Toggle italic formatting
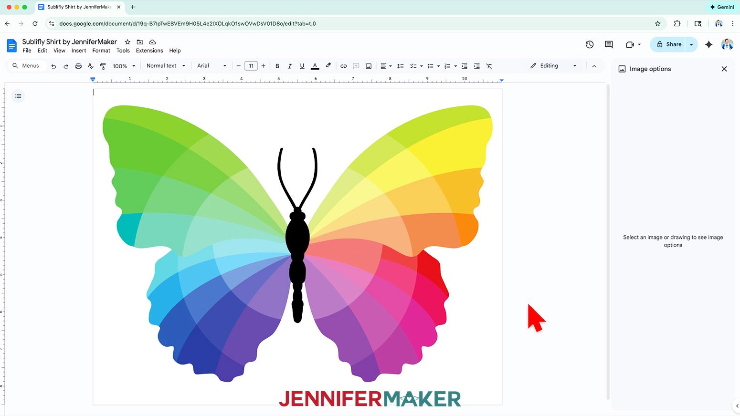The height and width of the screenshot is (416, 740). [290, 66]
